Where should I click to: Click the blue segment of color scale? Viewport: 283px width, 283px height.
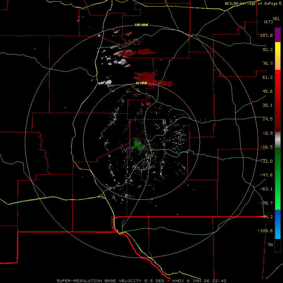(x=278, y=224)
